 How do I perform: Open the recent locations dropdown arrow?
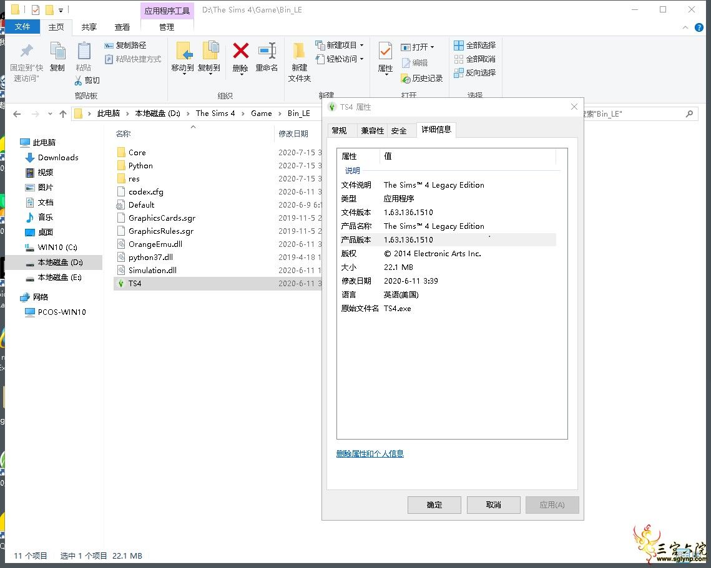(x=50, y=113)
